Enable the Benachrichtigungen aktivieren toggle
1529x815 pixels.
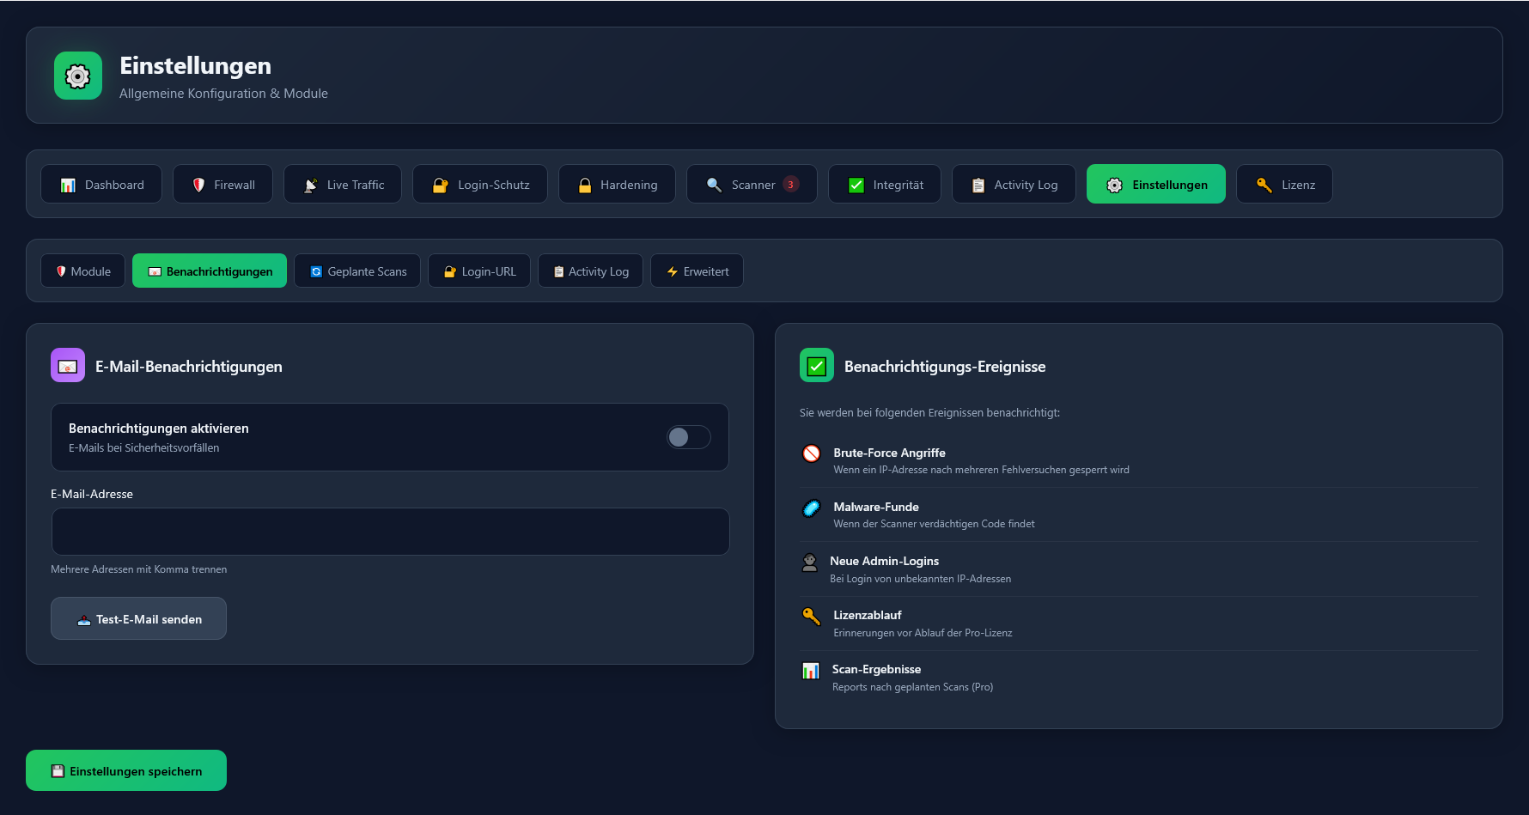(x=688, y=437)
